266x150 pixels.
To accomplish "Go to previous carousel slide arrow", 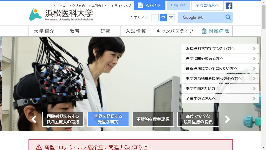I will [34, 119].
